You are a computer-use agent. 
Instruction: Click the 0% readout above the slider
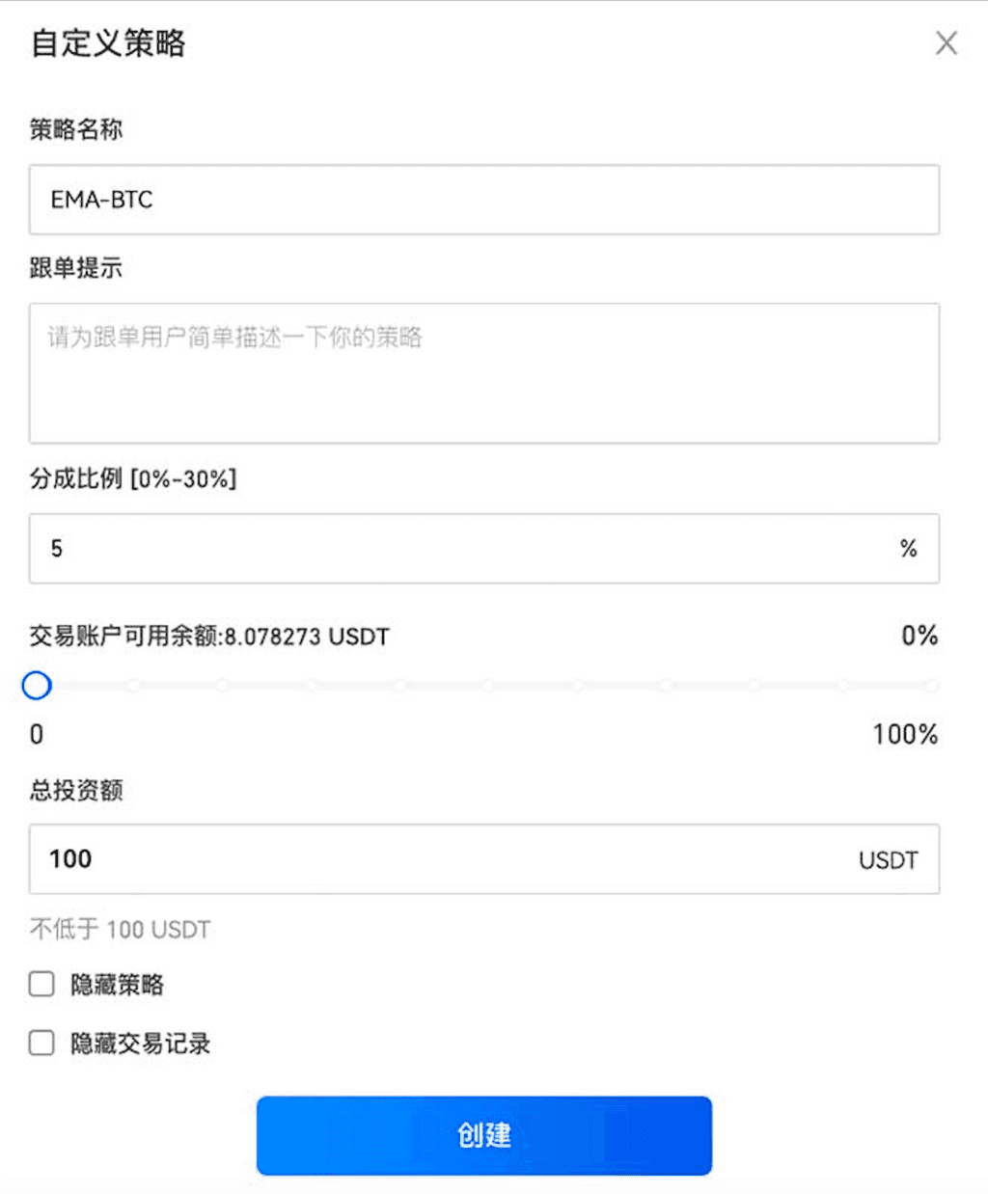point(919,636)
